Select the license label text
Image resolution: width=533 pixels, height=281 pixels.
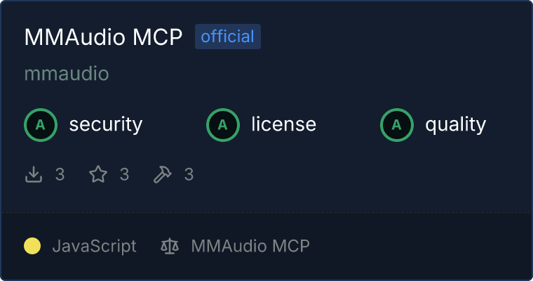click(284, 124)
